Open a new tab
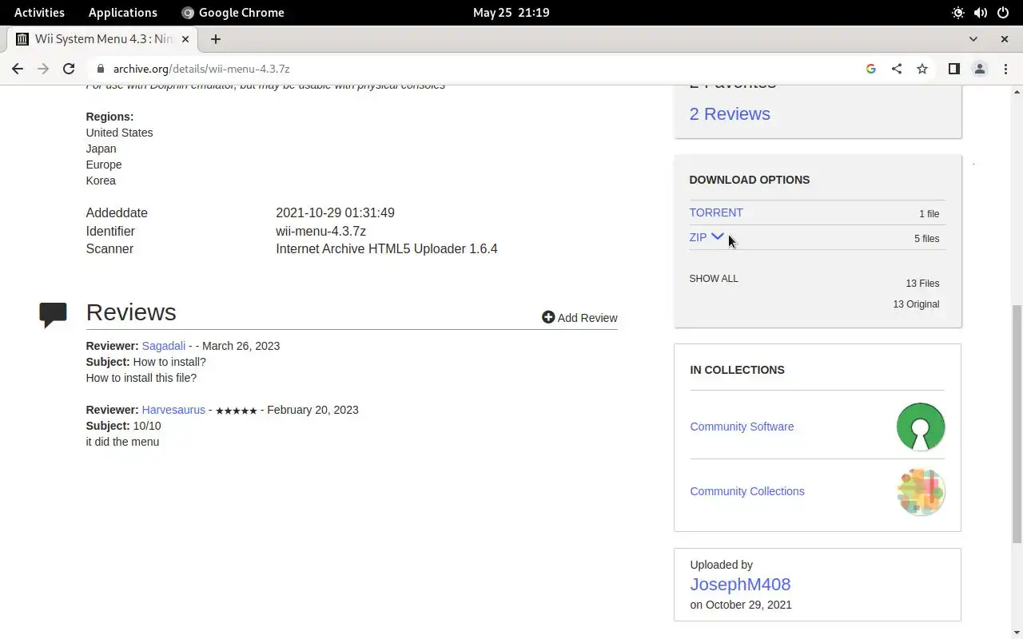1023x639 pixels. click(216, 39)
